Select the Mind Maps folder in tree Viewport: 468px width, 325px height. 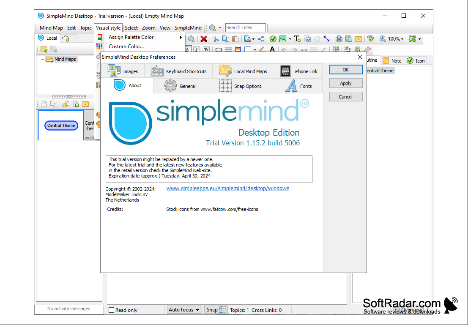pos(61,59)
